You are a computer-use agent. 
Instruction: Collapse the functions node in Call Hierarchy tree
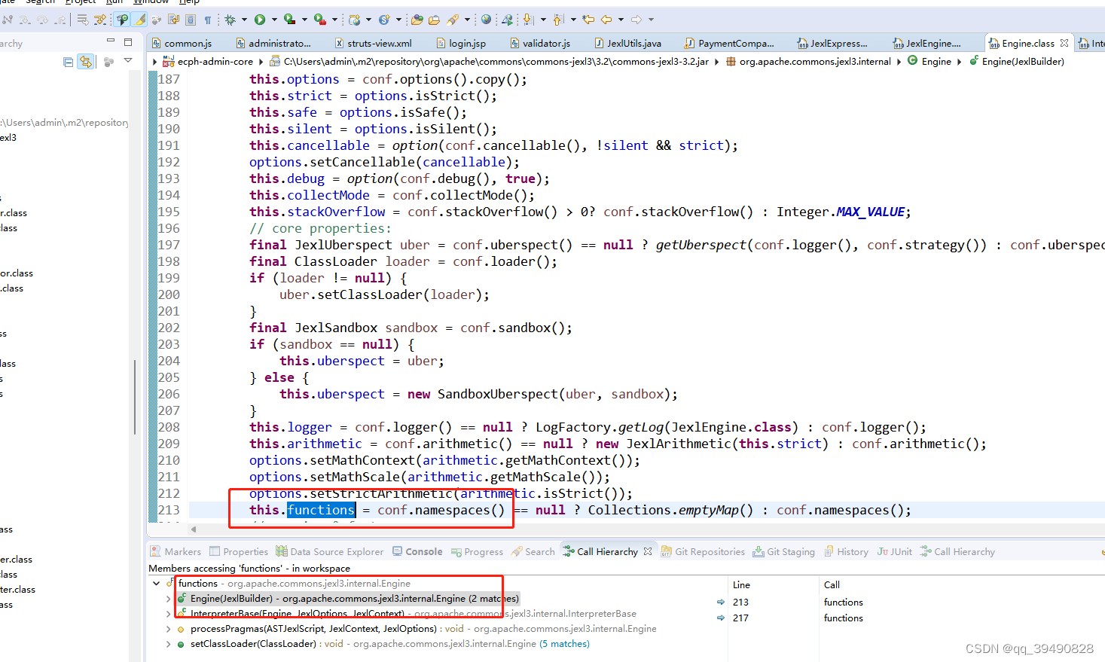pos(157,583)
